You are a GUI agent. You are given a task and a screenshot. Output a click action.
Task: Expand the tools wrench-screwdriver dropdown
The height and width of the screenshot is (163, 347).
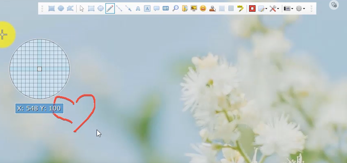[x=274, y=9]
